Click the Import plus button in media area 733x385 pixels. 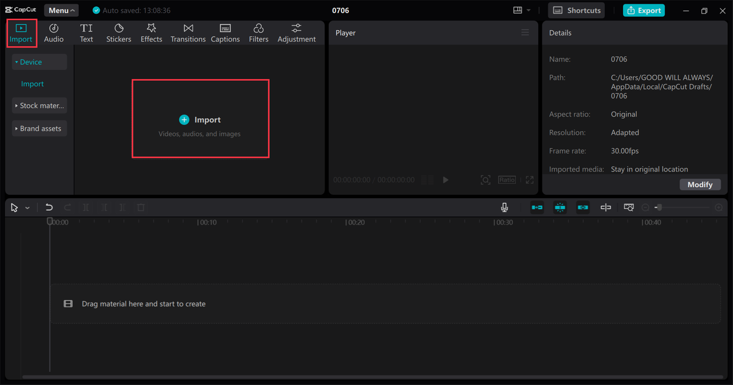click(200, 120)
